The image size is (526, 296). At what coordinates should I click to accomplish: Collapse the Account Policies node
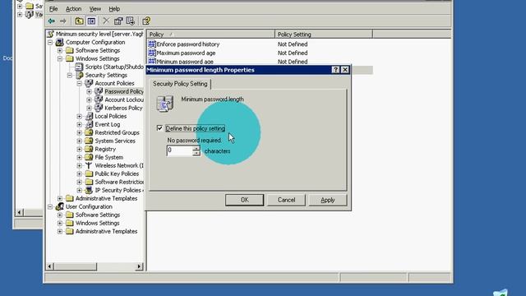click(79, 83)
